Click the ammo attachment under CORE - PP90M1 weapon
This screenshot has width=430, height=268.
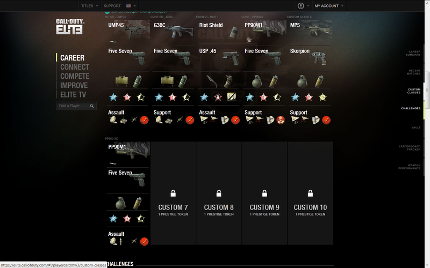point(249,40)
